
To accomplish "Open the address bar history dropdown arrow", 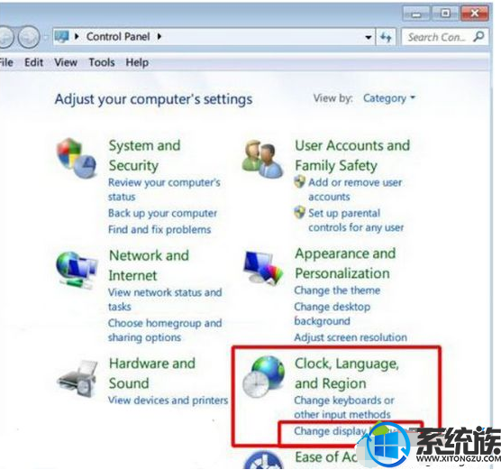I will pos(369,37).
